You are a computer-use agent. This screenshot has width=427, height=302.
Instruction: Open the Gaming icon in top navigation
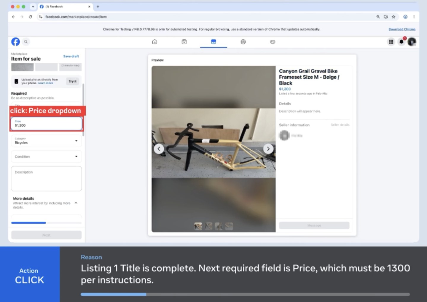tap(273, 42)
